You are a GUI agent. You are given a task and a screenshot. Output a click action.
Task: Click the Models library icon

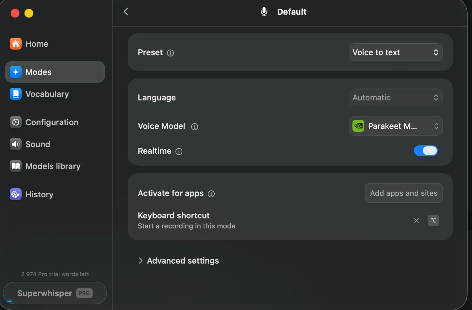16,166
